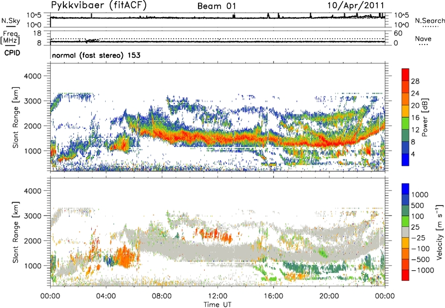Click the 08:00 time tick label

point(161,296)
